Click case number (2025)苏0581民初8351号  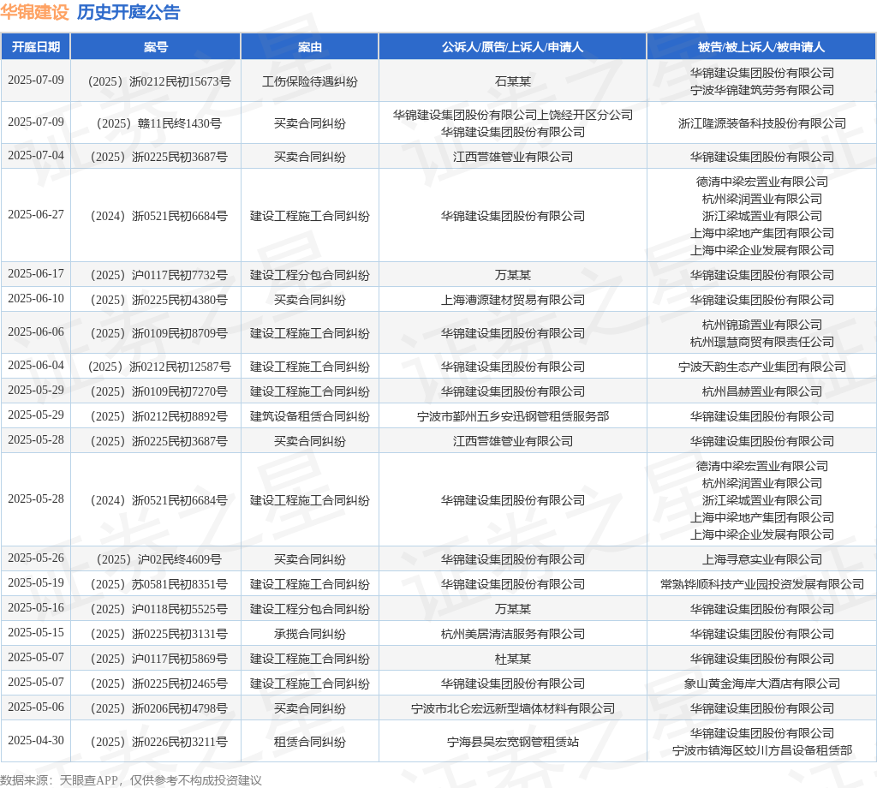click(158, 584)
